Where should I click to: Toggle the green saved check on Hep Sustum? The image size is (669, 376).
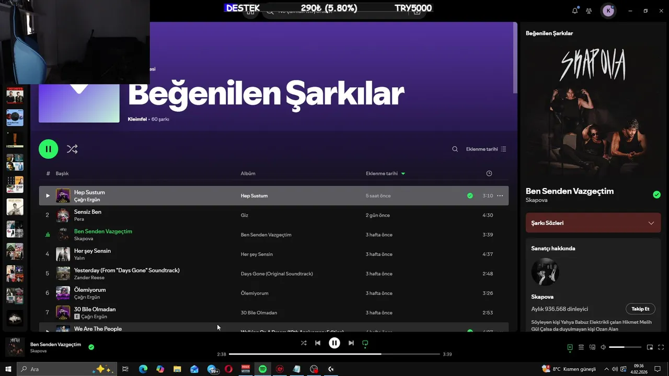(470, 196)
